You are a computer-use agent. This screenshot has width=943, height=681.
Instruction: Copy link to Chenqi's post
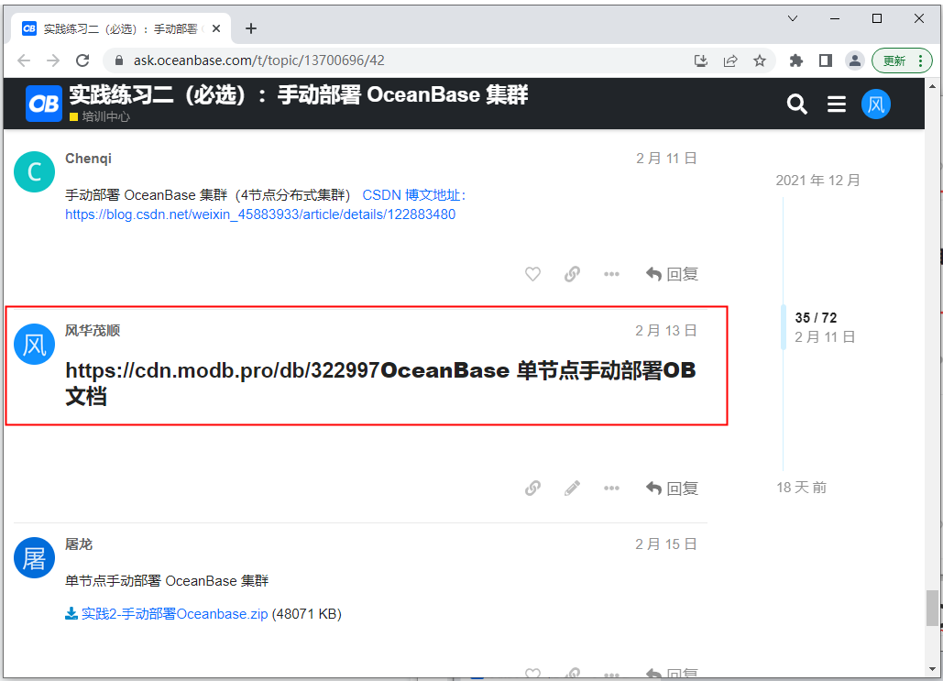point(572,274)
